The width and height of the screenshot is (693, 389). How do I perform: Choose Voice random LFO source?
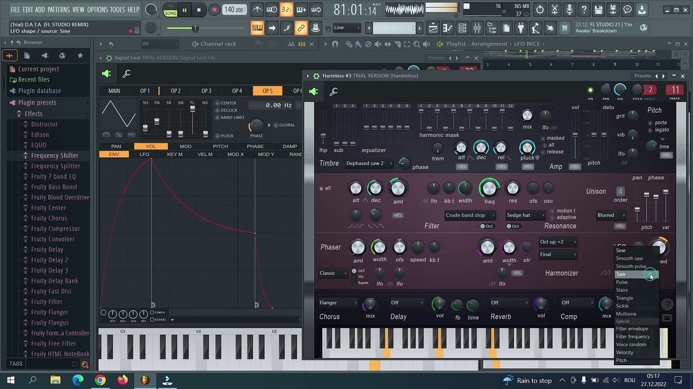[637, 345]
